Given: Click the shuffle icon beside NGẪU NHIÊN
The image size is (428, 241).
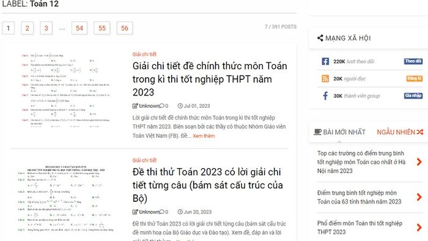Looking at the screenshot, I should (420, 132).
